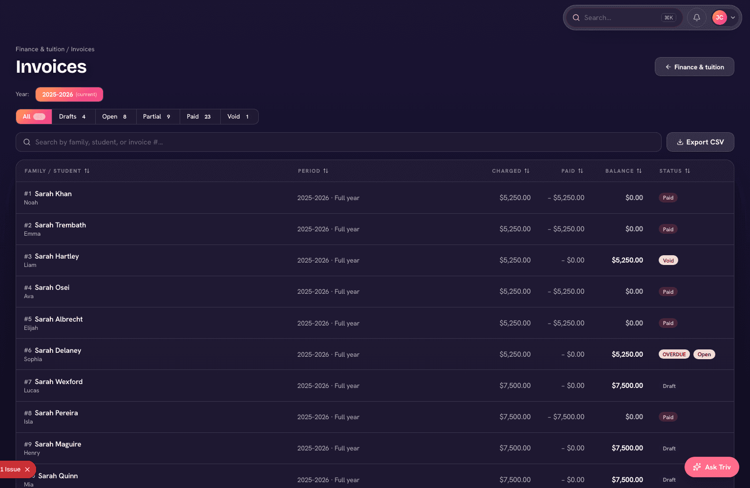Click the Draft status on Sarah Maguire row

coord(669,448)
